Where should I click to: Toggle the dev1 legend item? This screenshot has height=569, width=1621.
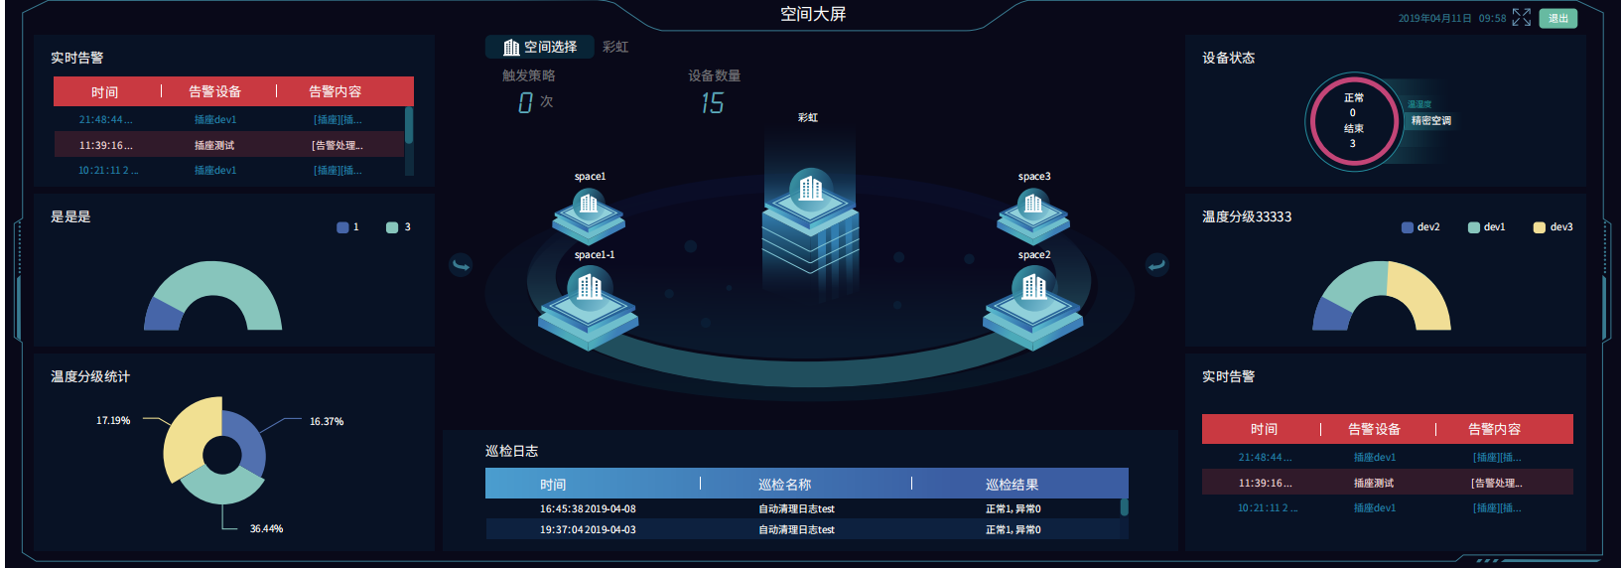pyautogui.click(x=1486, y=227)
